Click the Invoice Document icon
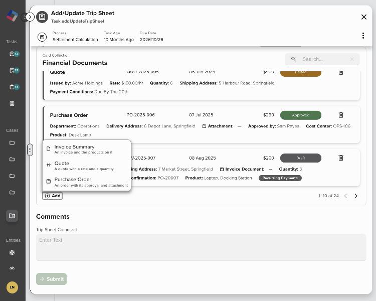This screenshot has width=376, height=301. (x=222, y=169)
